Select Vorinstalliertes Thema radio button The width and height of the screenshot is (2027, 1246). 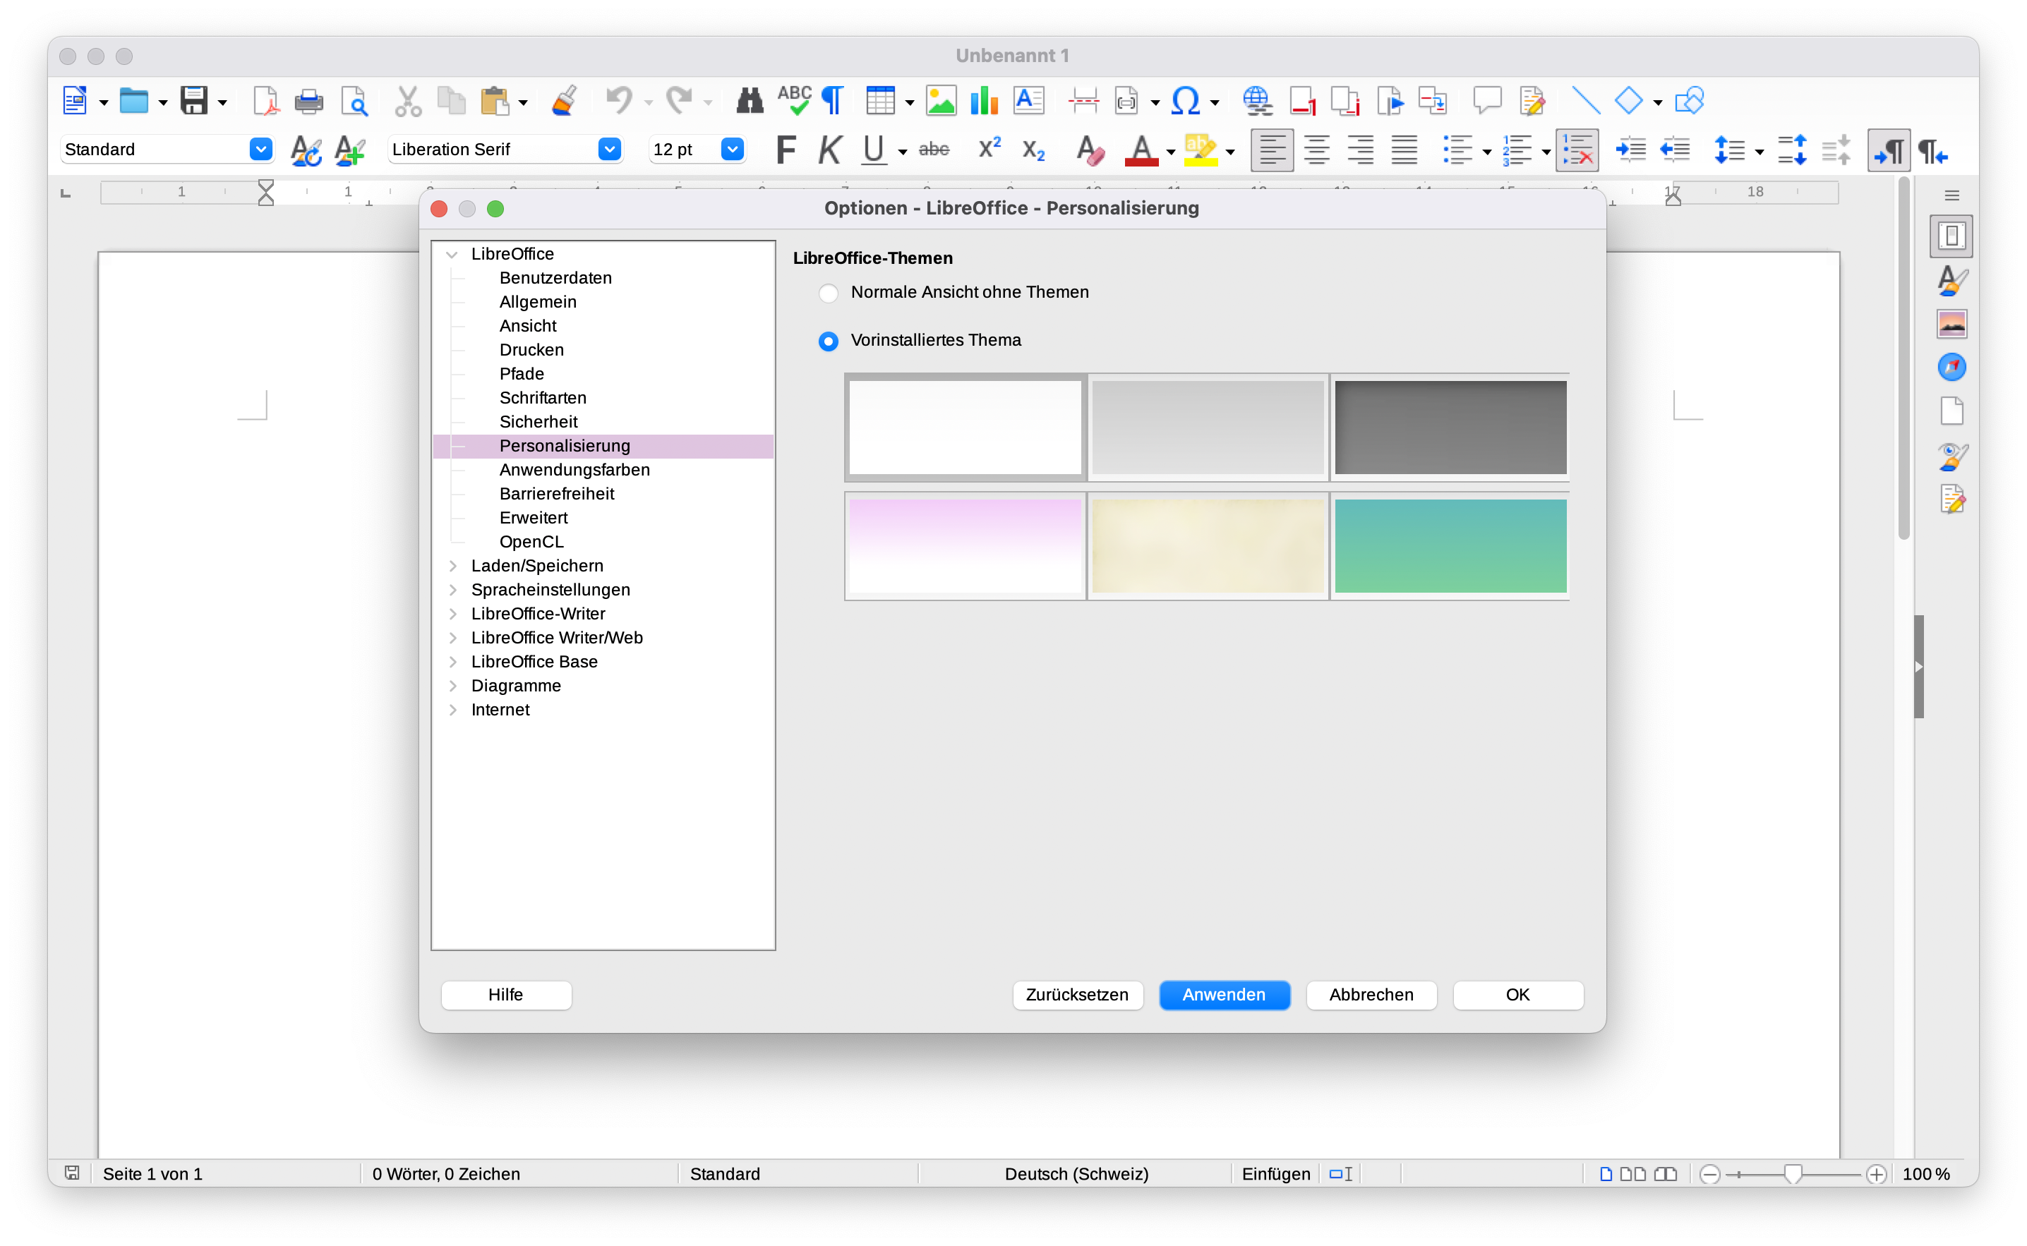click(829, 341)
